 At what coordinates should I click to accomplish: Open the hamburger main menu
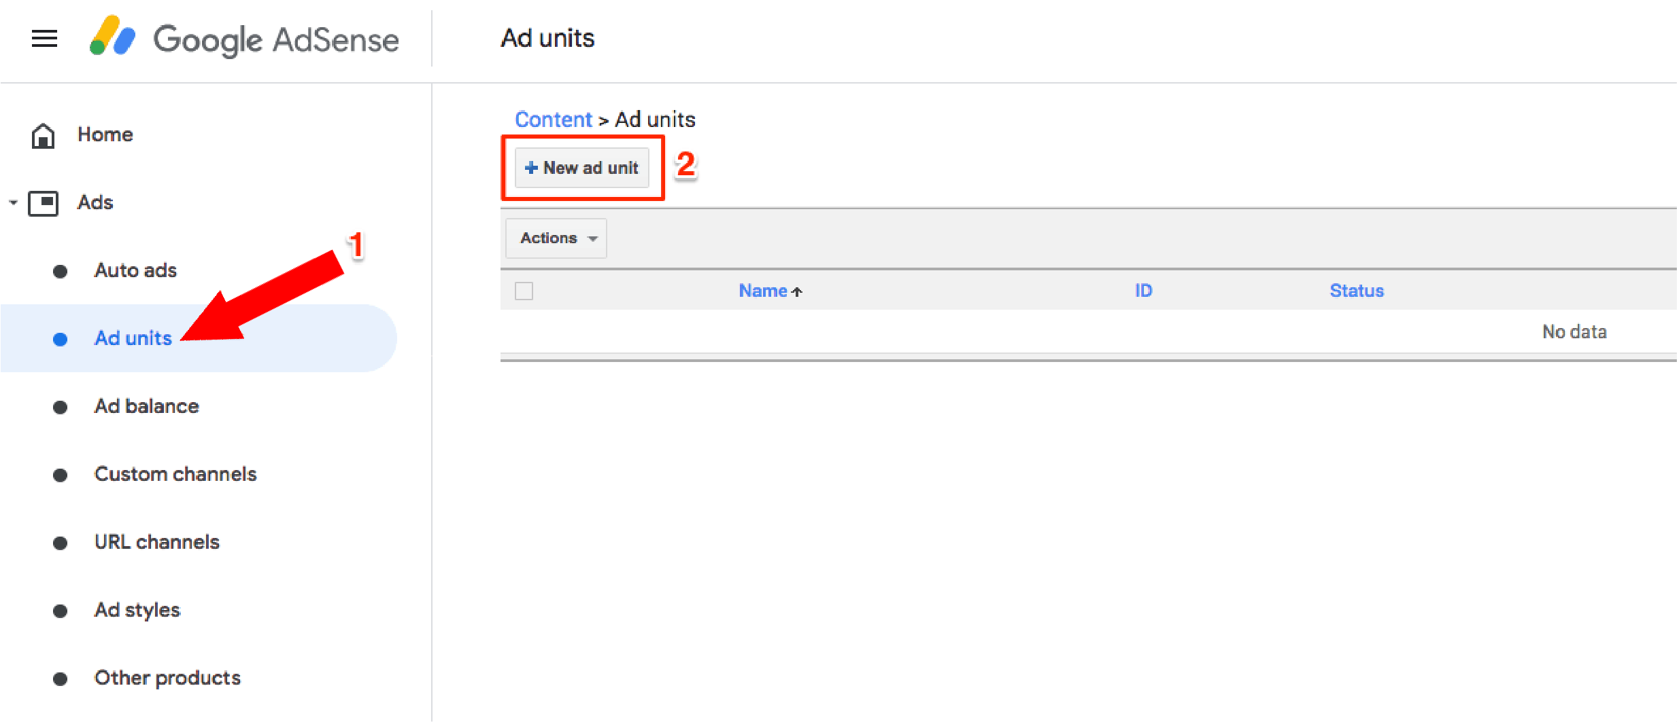(x=44, y=39)
